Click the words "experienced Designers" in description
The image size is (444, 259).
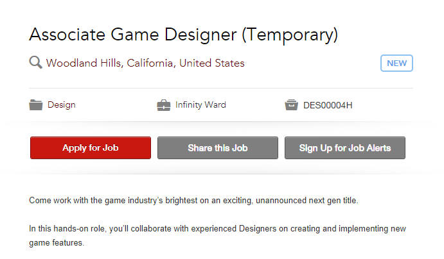tap(234, 228)
